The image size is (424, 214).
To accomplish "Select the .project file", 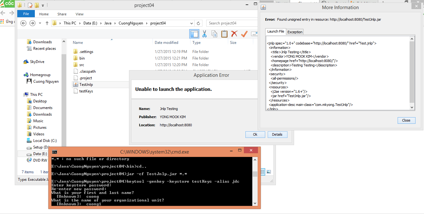I will click(x=85, y=78).
